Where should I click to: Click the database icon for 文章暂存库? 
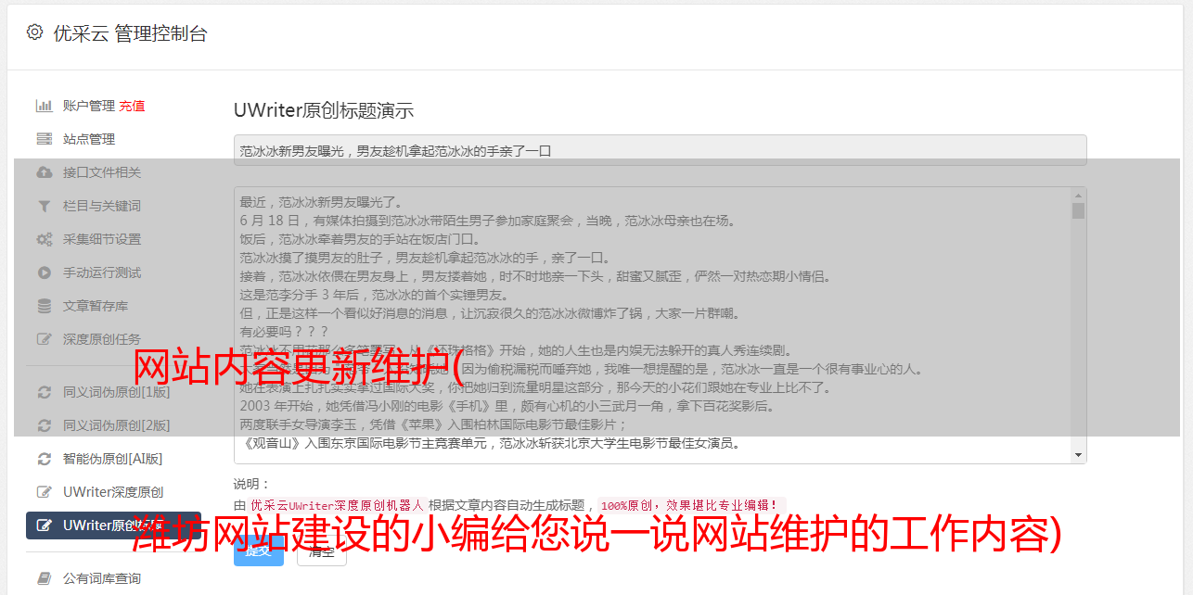44,306
